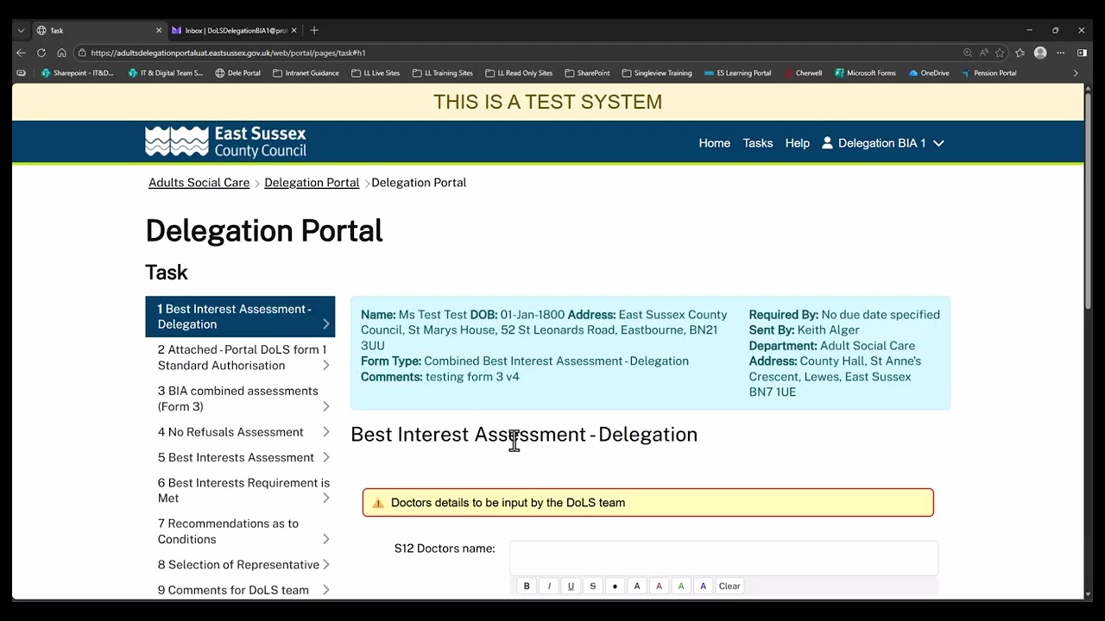Image resolution: width=1105 pixels, height=621 pixels.
Task: Open the browser profile avatar
Action: (1040, 53)
